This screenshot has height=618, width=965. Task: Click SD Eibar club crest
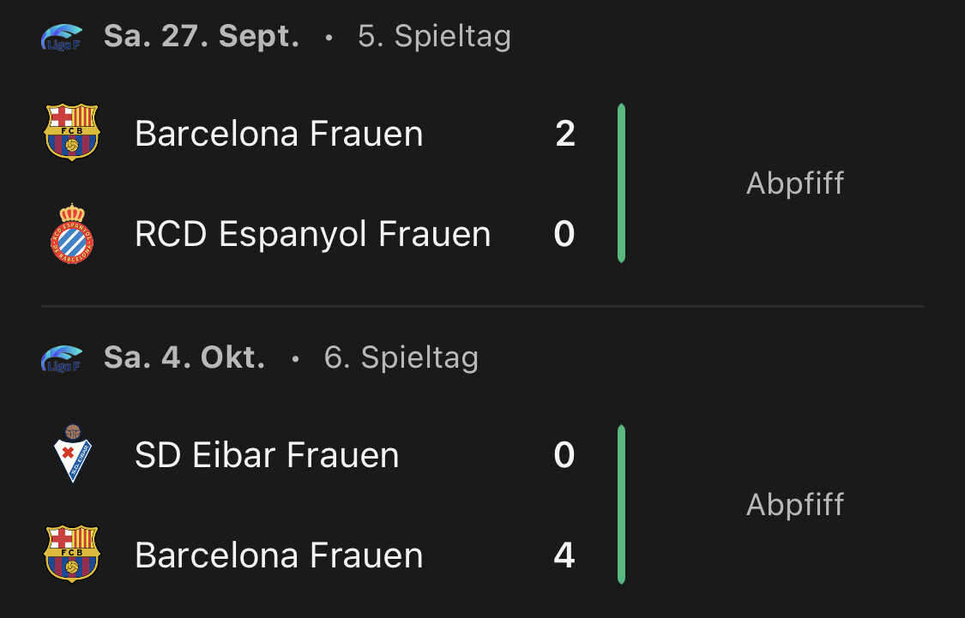[x=72, y=453]
